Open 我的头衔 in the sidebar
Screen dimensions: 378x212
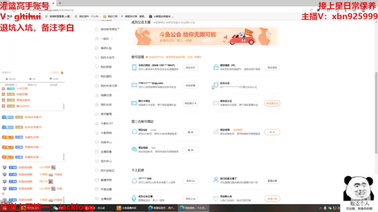[106, 105]
